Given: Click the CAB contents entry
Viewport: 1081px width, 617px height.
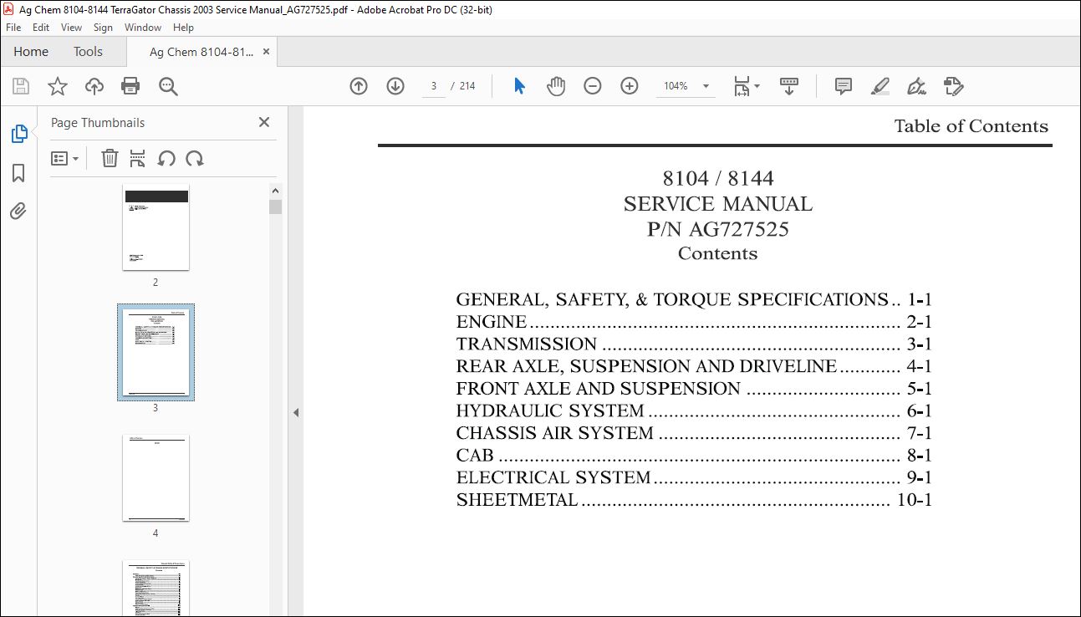Looking at the screenshot, I should [x=694, y=456].
